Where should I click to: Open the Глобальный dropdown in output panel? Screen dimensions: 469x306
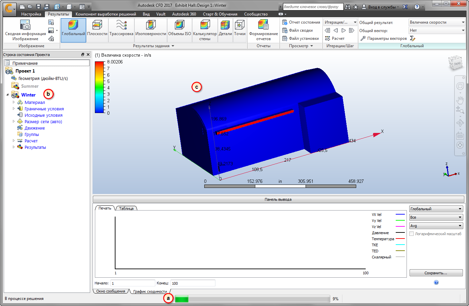coord(436,209)
